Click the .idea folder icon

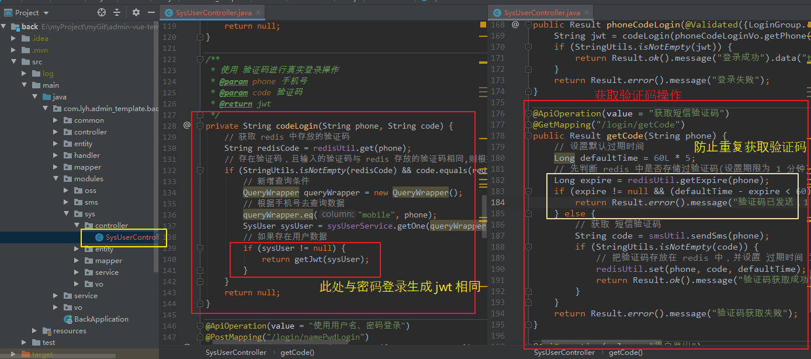26,39
